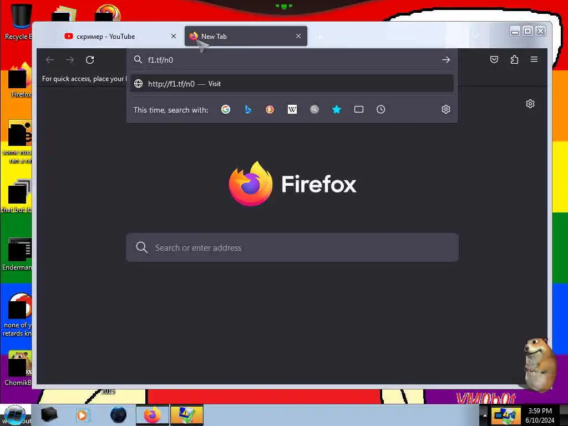Image resolution: width=568 pixels, height=426 pixels.
Task: Open the black box taskbar icon
Action: click(x=49, y=415)
